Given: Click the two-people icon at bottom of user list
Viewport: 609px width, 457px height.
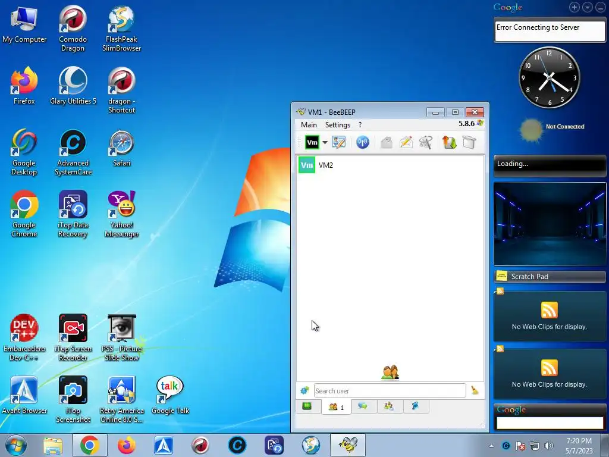Looking at the screenshot, I should point(390,372).
